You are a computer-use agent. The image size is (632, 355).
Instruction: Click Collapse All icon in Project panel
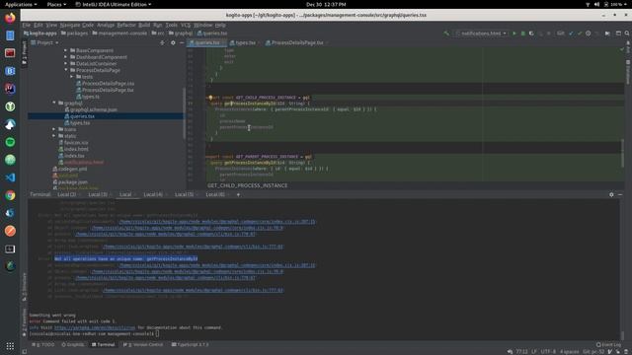162,42
